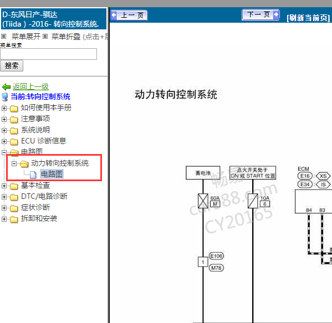Expand the 症状诊断 folder node
This screenshot has height=323, width=332.
click(4, 208)
